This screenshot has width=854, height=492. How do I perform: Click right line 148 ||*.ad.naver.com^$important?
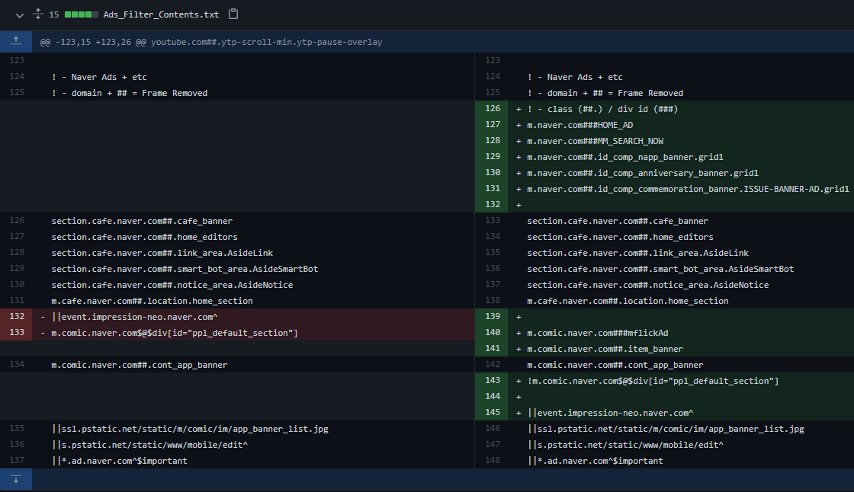click(x=595, y=461)
